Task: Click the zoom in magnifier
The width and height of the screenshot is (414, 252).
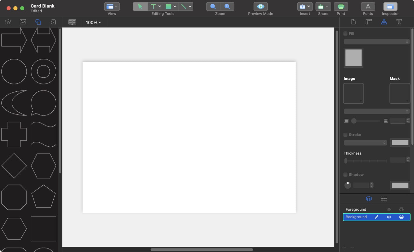Action: click(227, 6)
